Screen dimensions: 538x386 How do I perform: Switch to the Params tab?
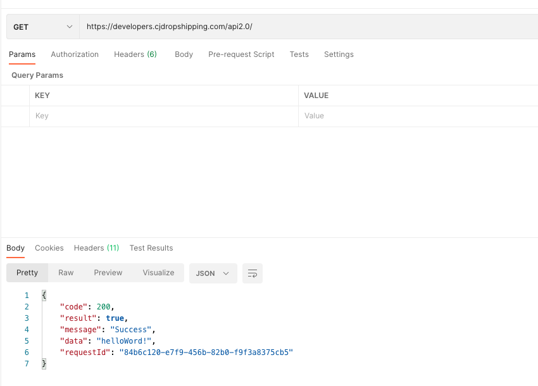(x=22, y=54)
